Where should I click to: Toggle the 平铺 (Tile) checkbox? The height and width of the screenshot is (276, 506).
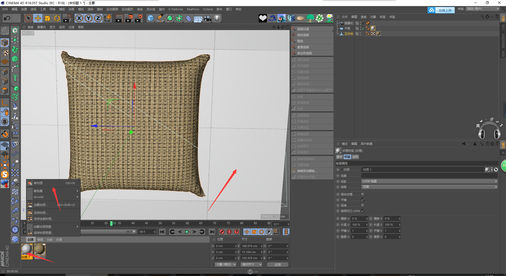coord(363,200)
